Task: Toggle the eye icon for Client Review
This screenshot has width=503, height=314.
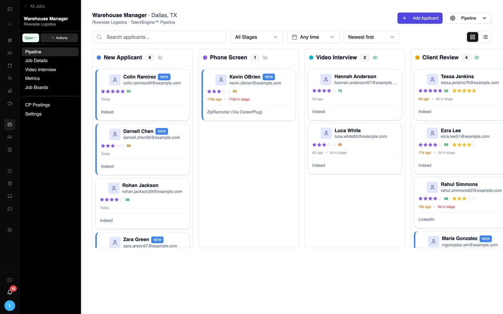Action: coord(477,58)
